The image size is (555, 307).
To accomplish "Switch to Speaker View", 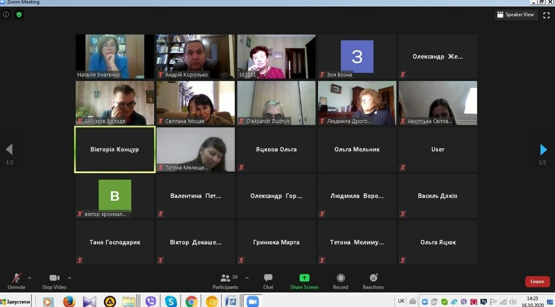I will tap(515, 15).
